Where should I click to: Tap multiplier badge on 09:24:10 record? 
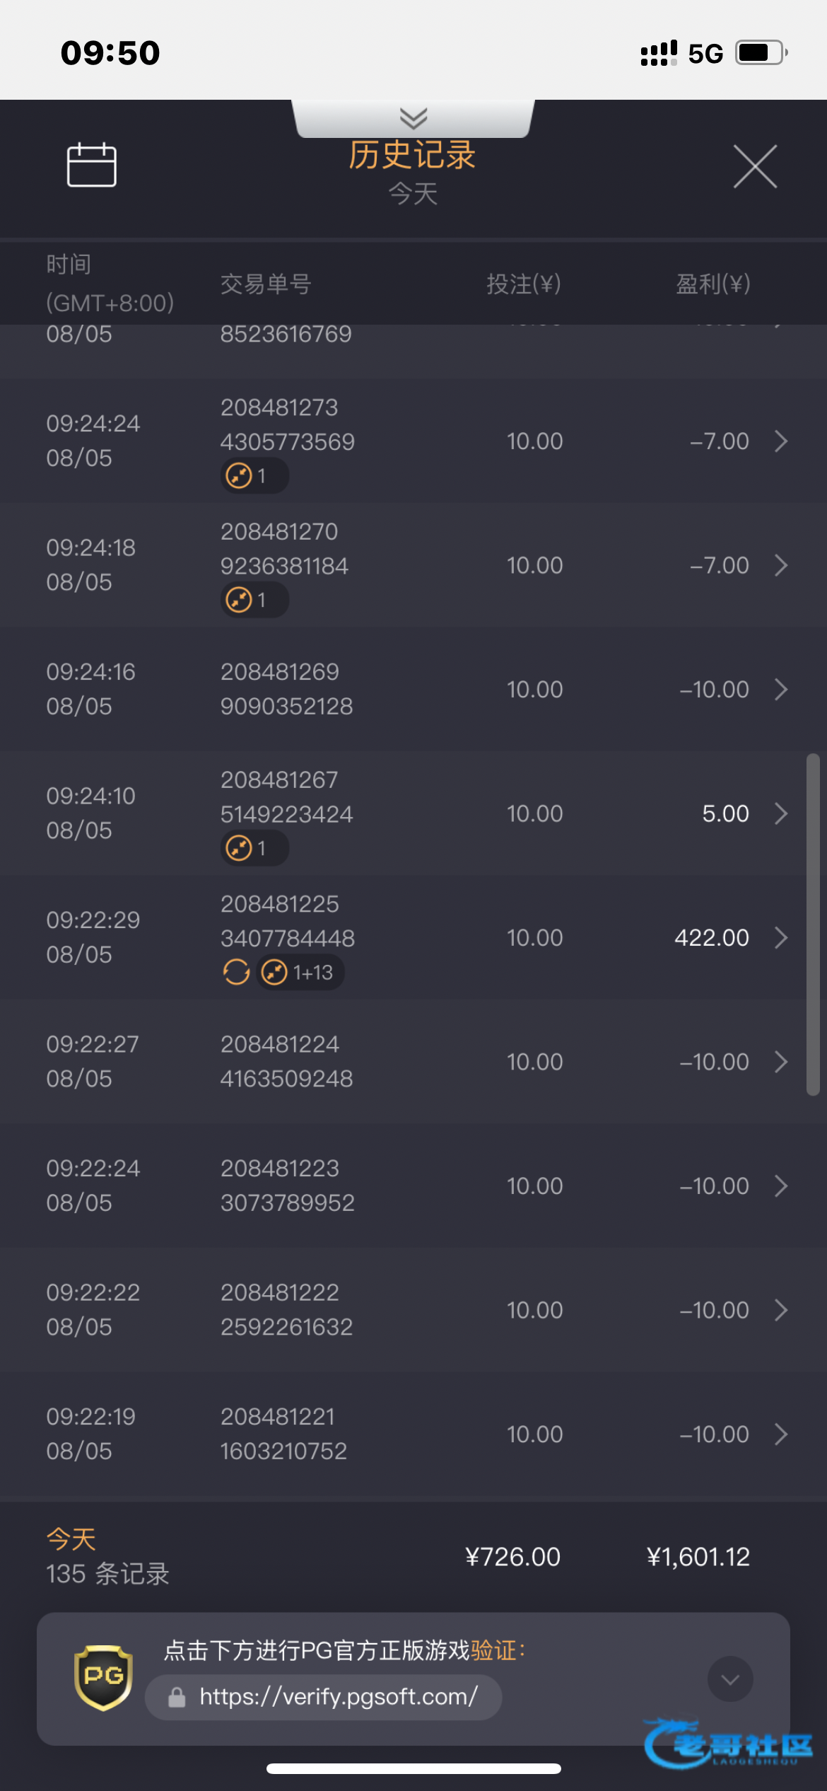click(x=254, y=847)
